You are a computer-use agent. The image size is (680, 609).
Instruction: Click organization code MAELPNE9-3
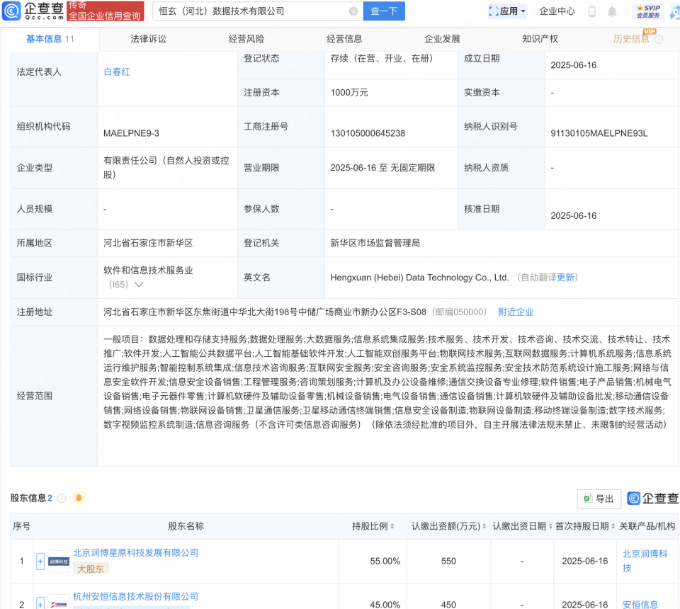coord(131,134)
